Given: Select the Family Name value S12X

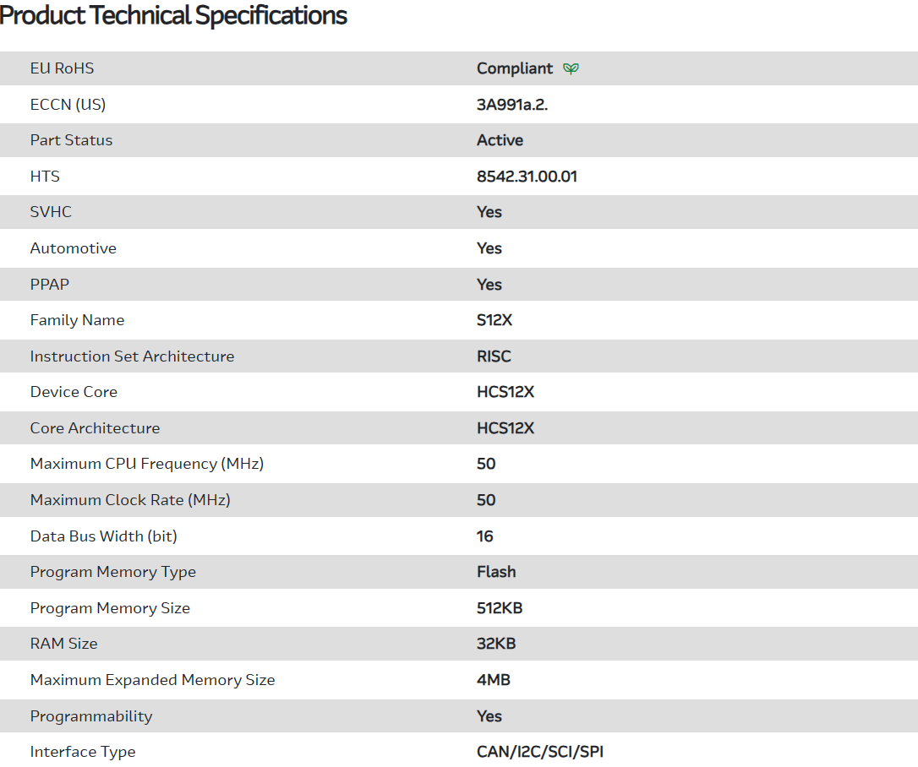Looking at the screenshot, I should (495, 320).
